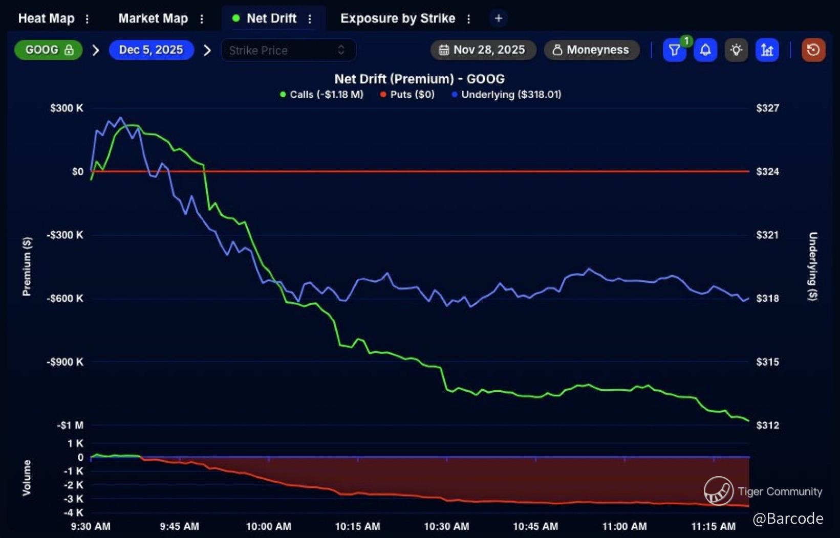Viewport: 840px width, 538px height.
Task: Click the GOOG ticker button
Action: [49, 50]
